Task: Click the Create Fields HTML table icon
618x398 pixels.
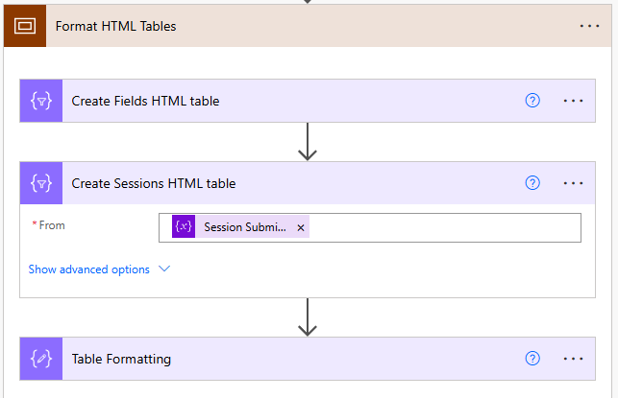Action: pyautogui.click(x=41, y=101)
